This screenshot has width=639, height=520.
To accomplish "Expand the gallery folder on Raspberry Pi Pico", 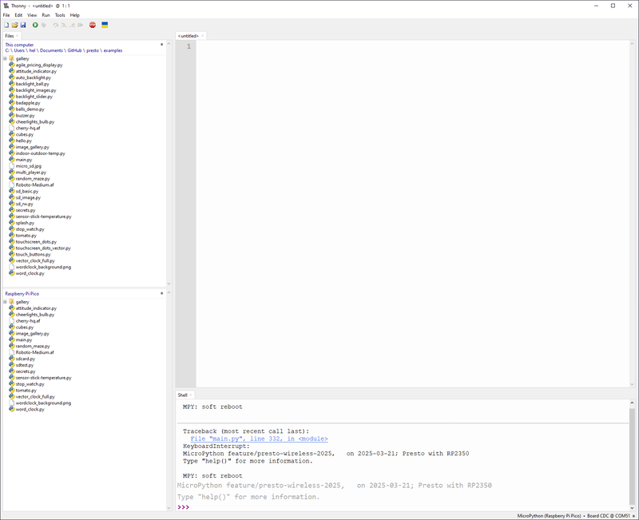I will point(5,302).
